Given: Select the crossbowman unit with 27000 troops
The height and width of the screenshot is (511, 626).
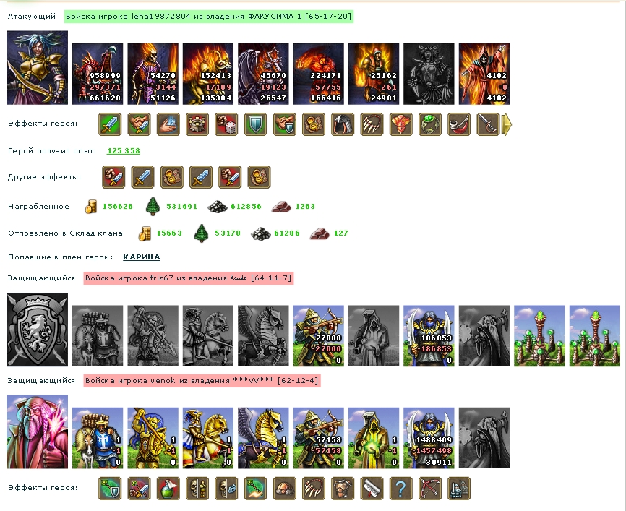Looking at the screenshot, I should coord(318,336).
